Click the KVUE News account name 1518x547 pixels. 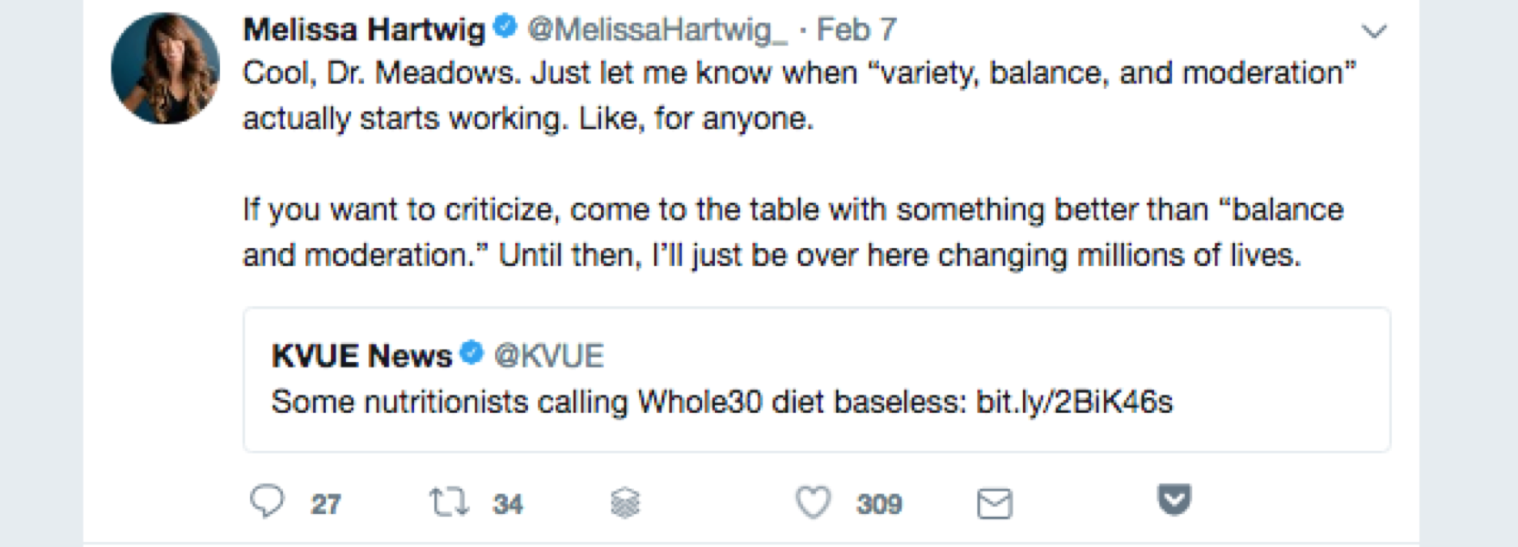[x=362, y=356]
